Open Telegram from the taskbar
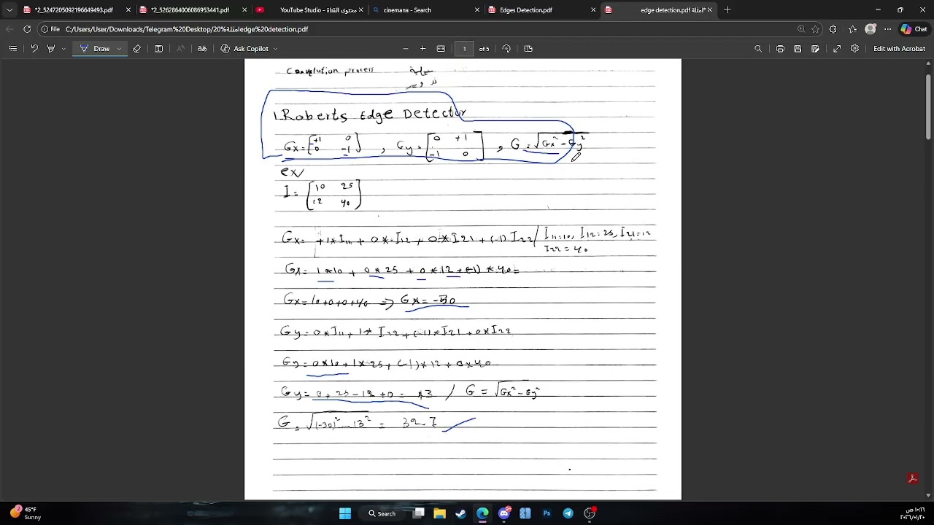Image resolution: width=934 pixels, height=525 pixels. [568, 513]
